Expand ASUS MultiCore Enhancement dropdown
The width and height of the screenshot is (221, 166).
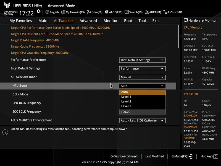(142, 121)
